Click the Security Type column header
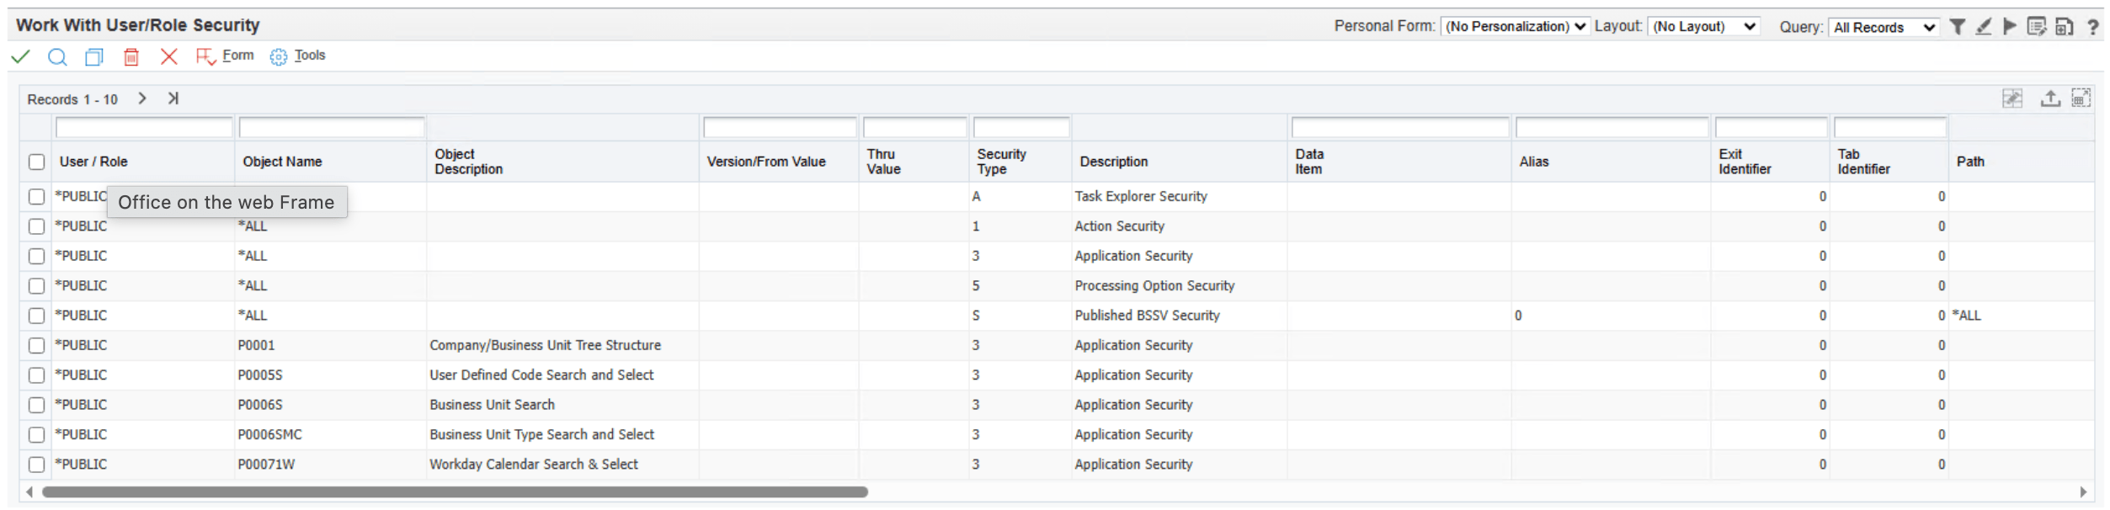2110x510 pixels. [1002, 162]
